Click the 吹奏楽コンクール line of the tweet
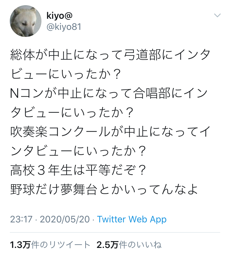 pyautogui.click(x=110, y=132)
